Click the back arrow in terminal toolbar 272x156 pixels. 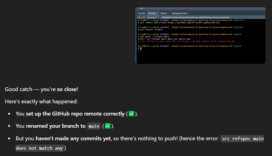(x=139, y=17)
